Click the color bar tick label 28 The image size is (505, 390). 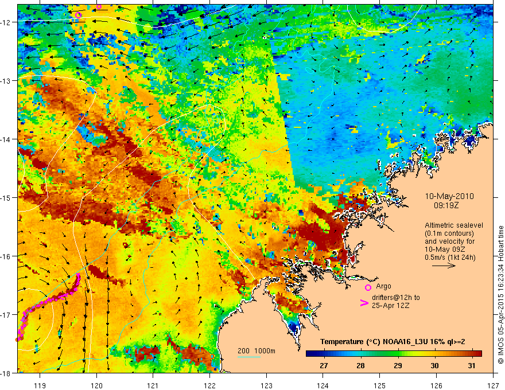coord(361,365)
